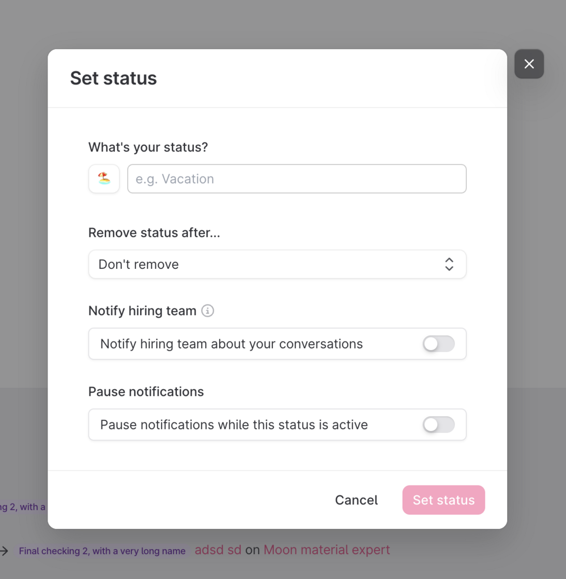
Task: Click the cut-off tag above Final checking
Action: [x=23, y=507]
